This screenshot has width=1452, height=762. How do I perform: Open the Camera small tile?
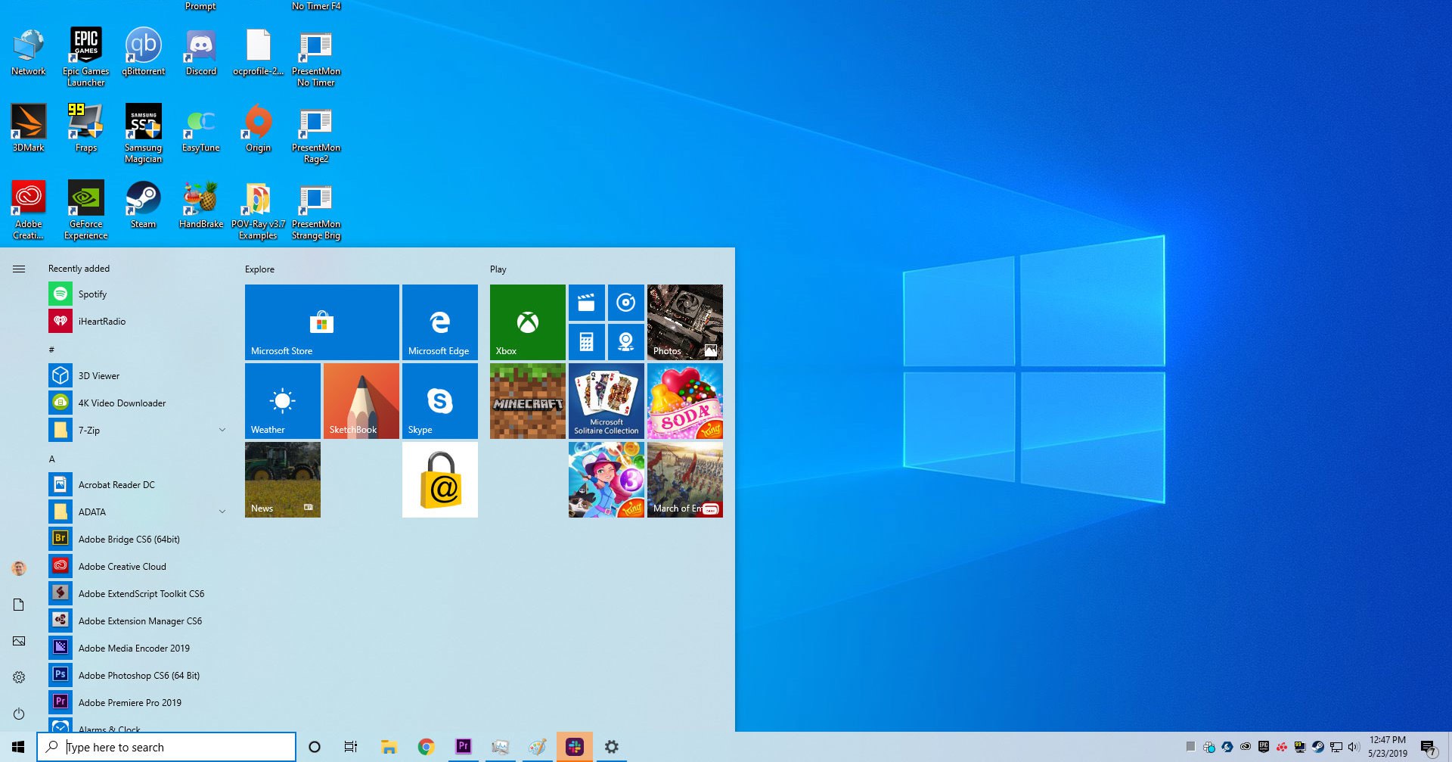pos(625,342)
